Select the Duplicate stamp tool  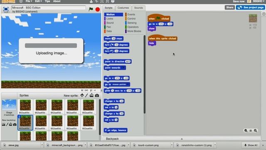click(91, 1)
